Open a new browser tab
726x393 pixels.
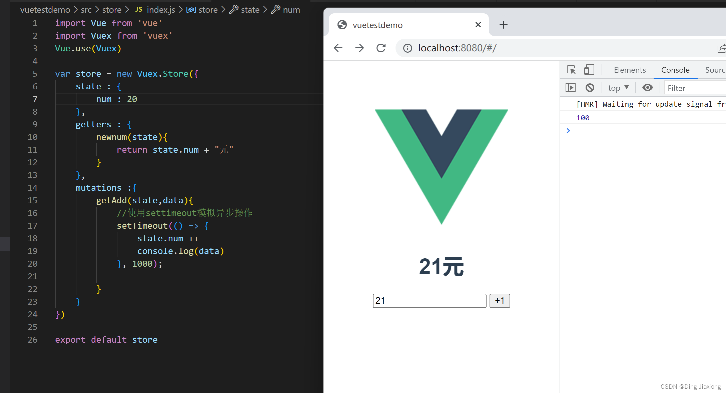point(503,25)
